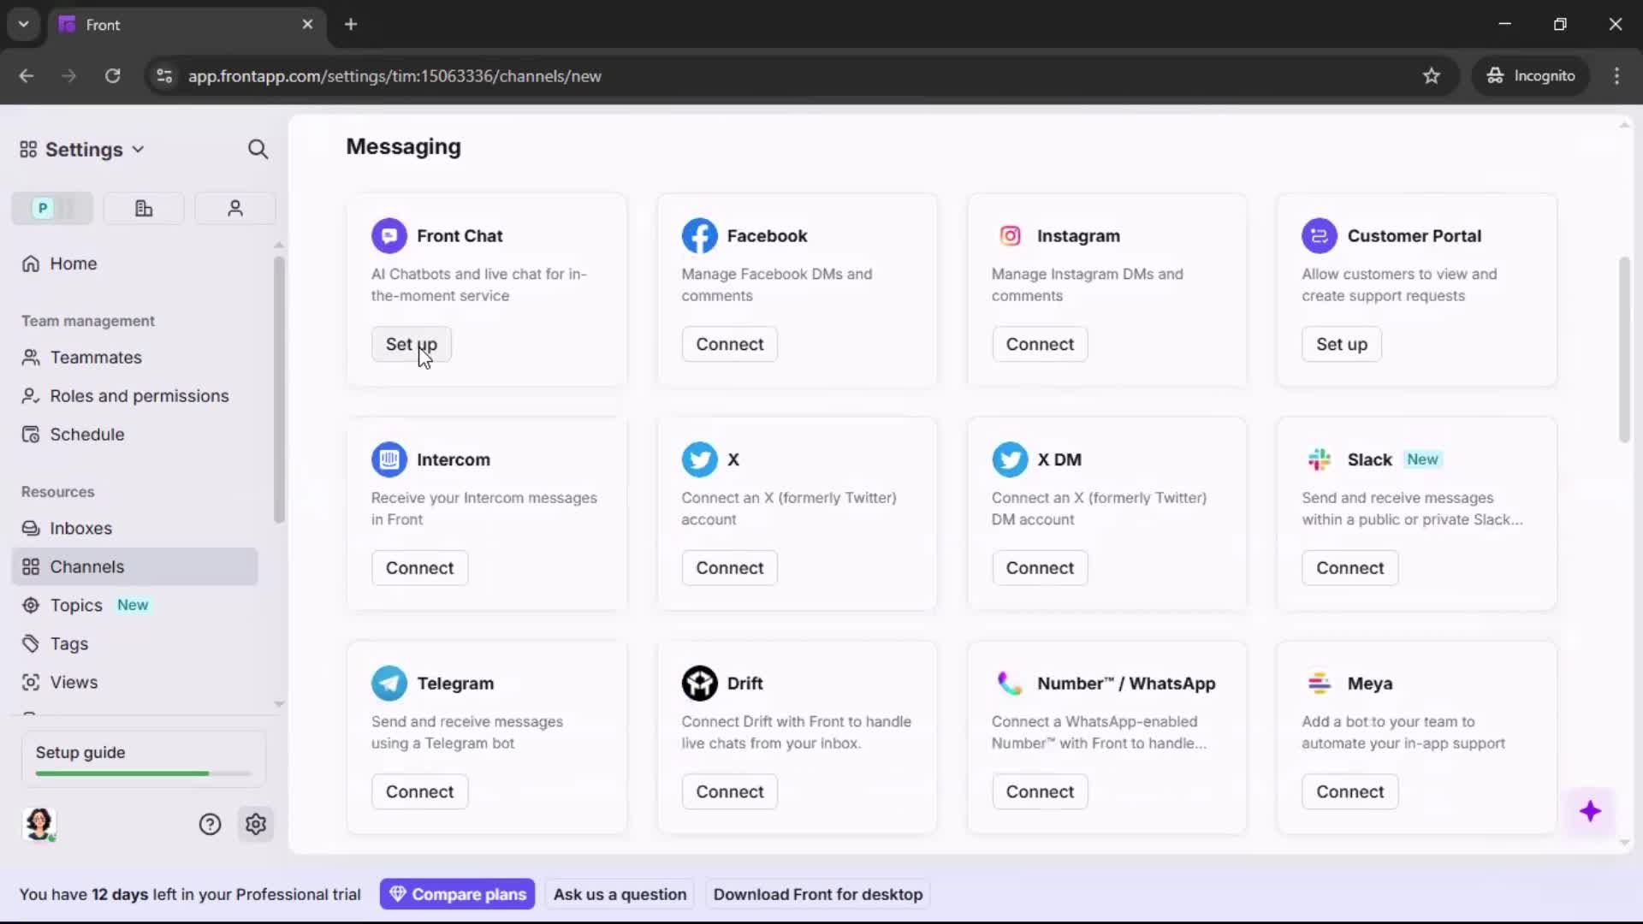The image size is (1643, 924).
Task: Click the help question mark icon
Action: (x=210, y=824)
